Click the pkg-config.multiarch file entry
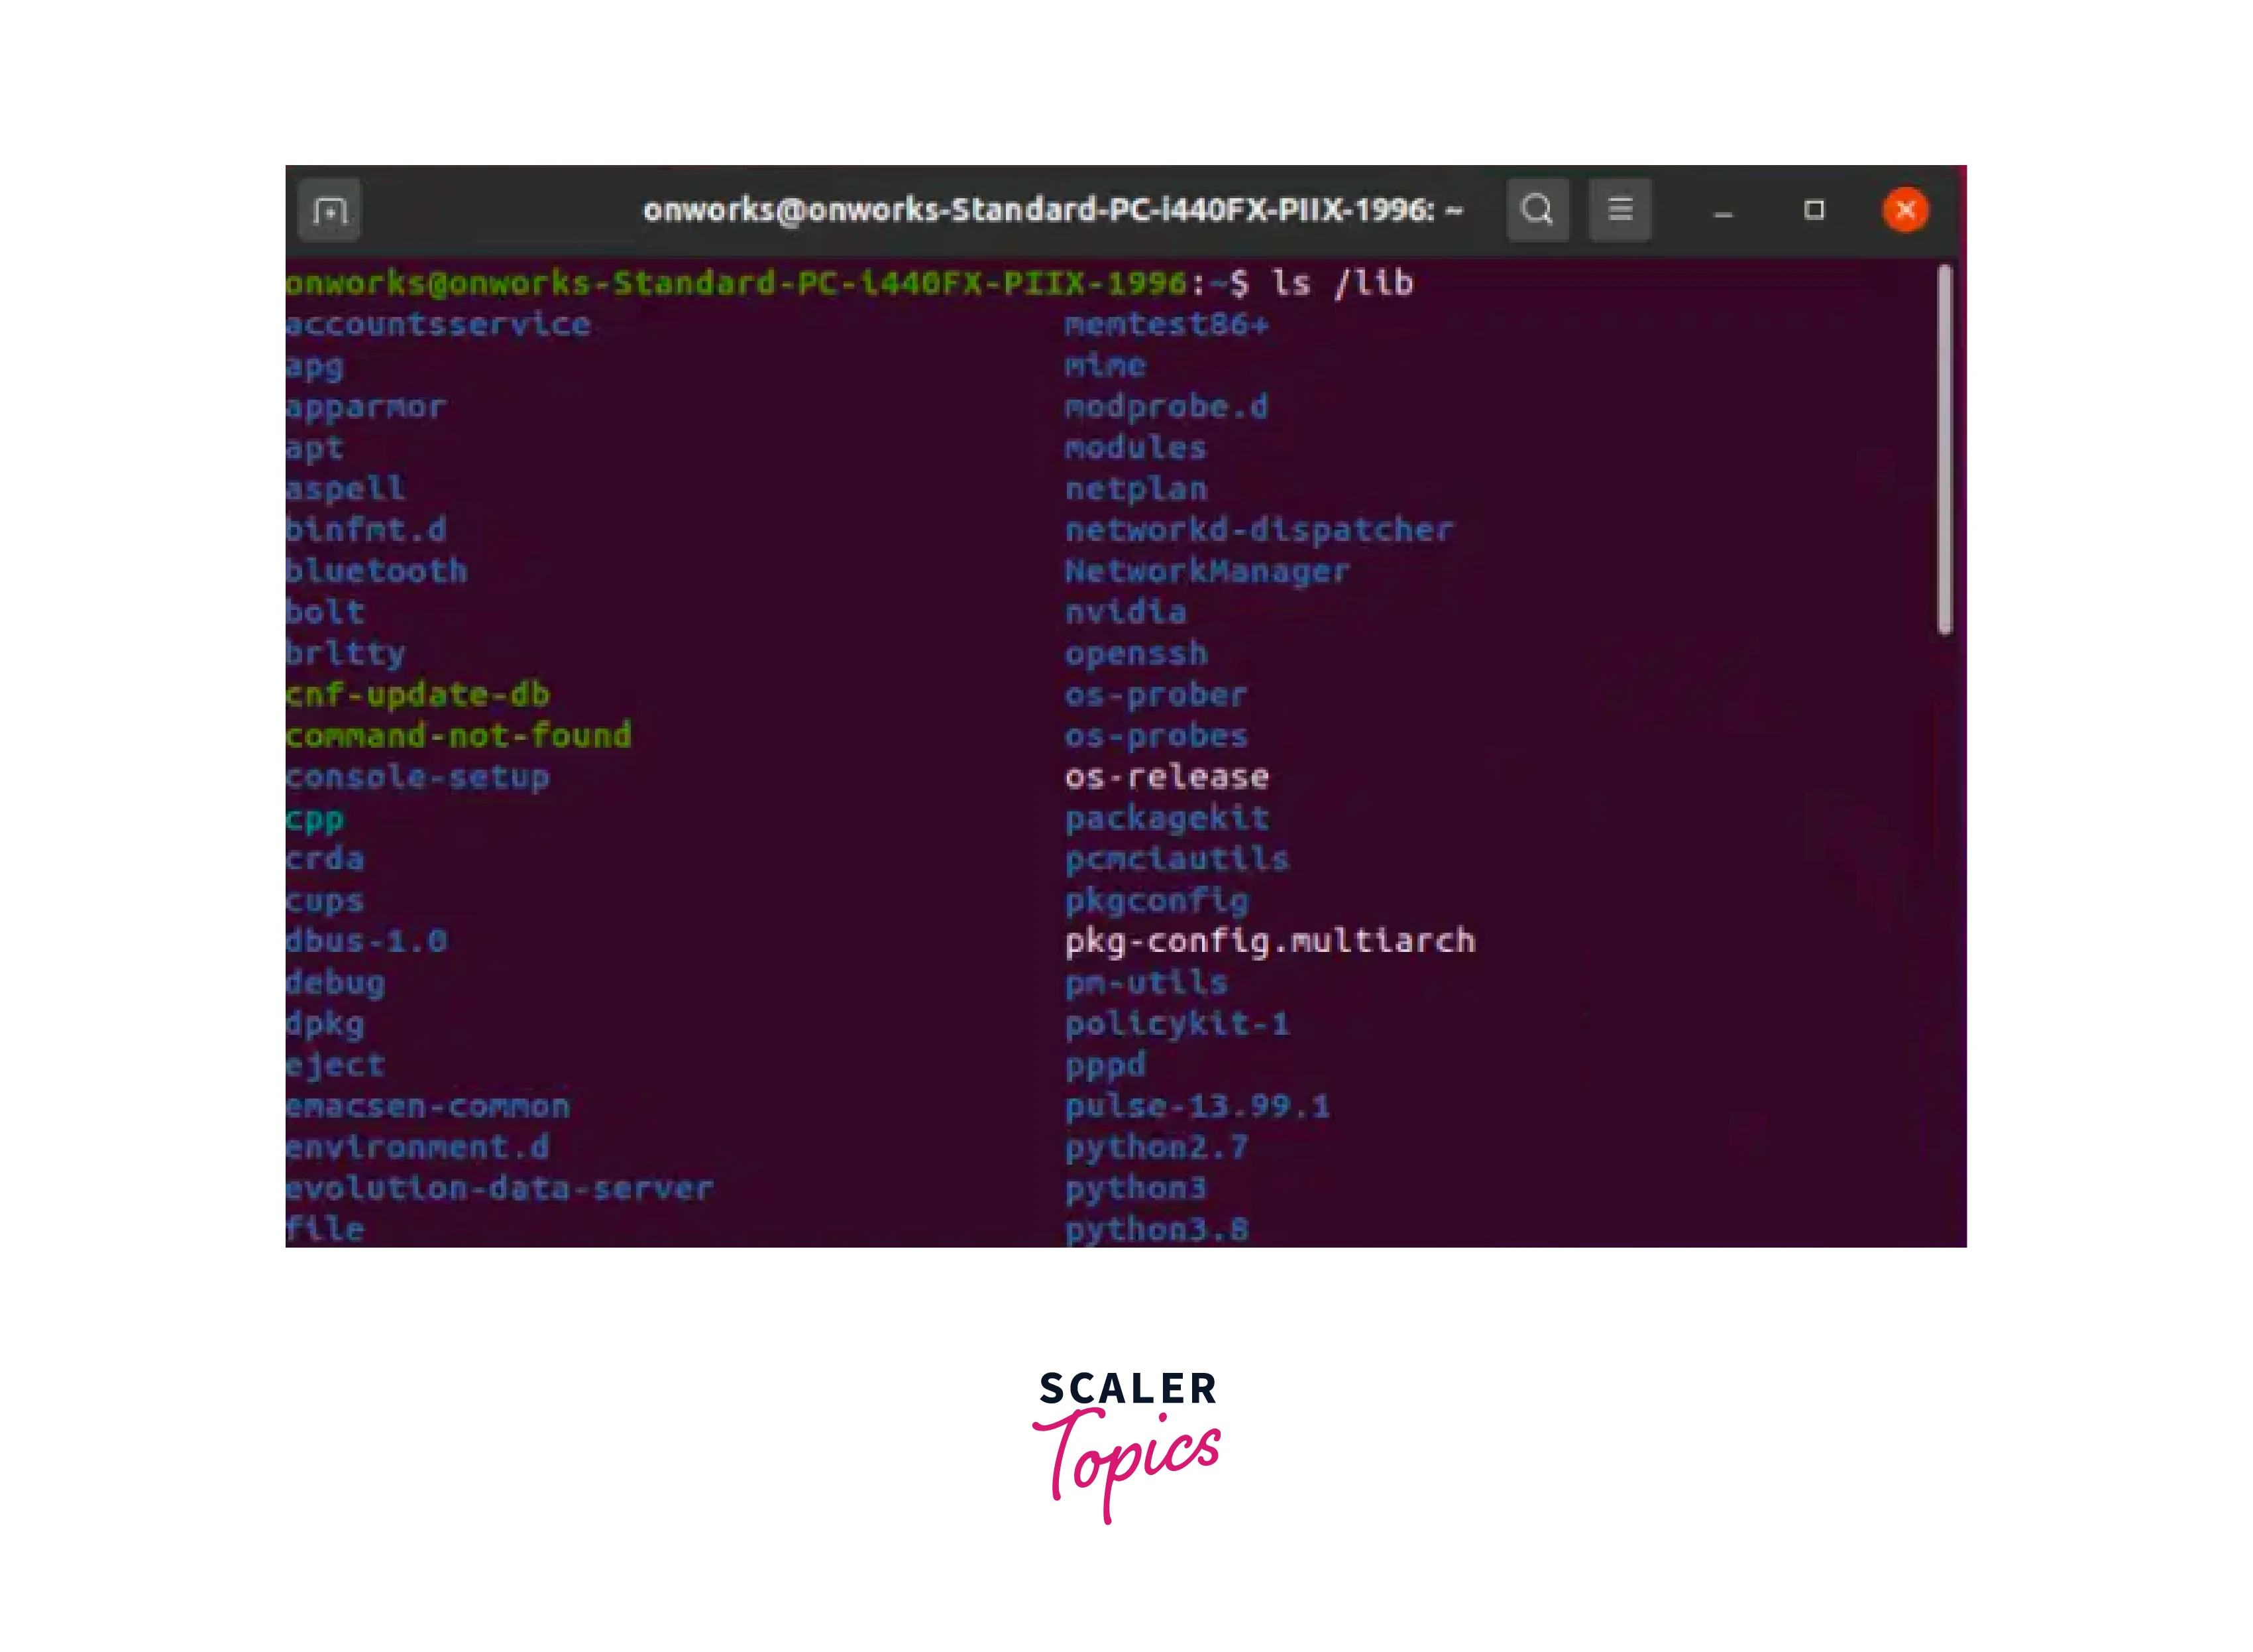 1270,941
